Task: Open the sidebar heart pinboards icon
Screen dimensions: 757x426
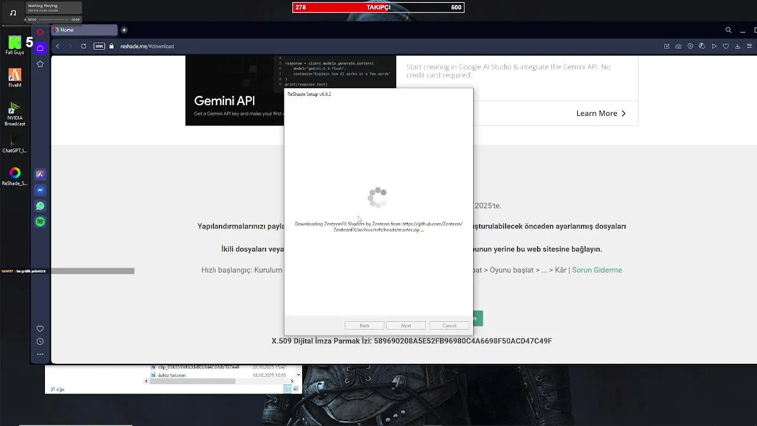Action: [x=40, y=329]
